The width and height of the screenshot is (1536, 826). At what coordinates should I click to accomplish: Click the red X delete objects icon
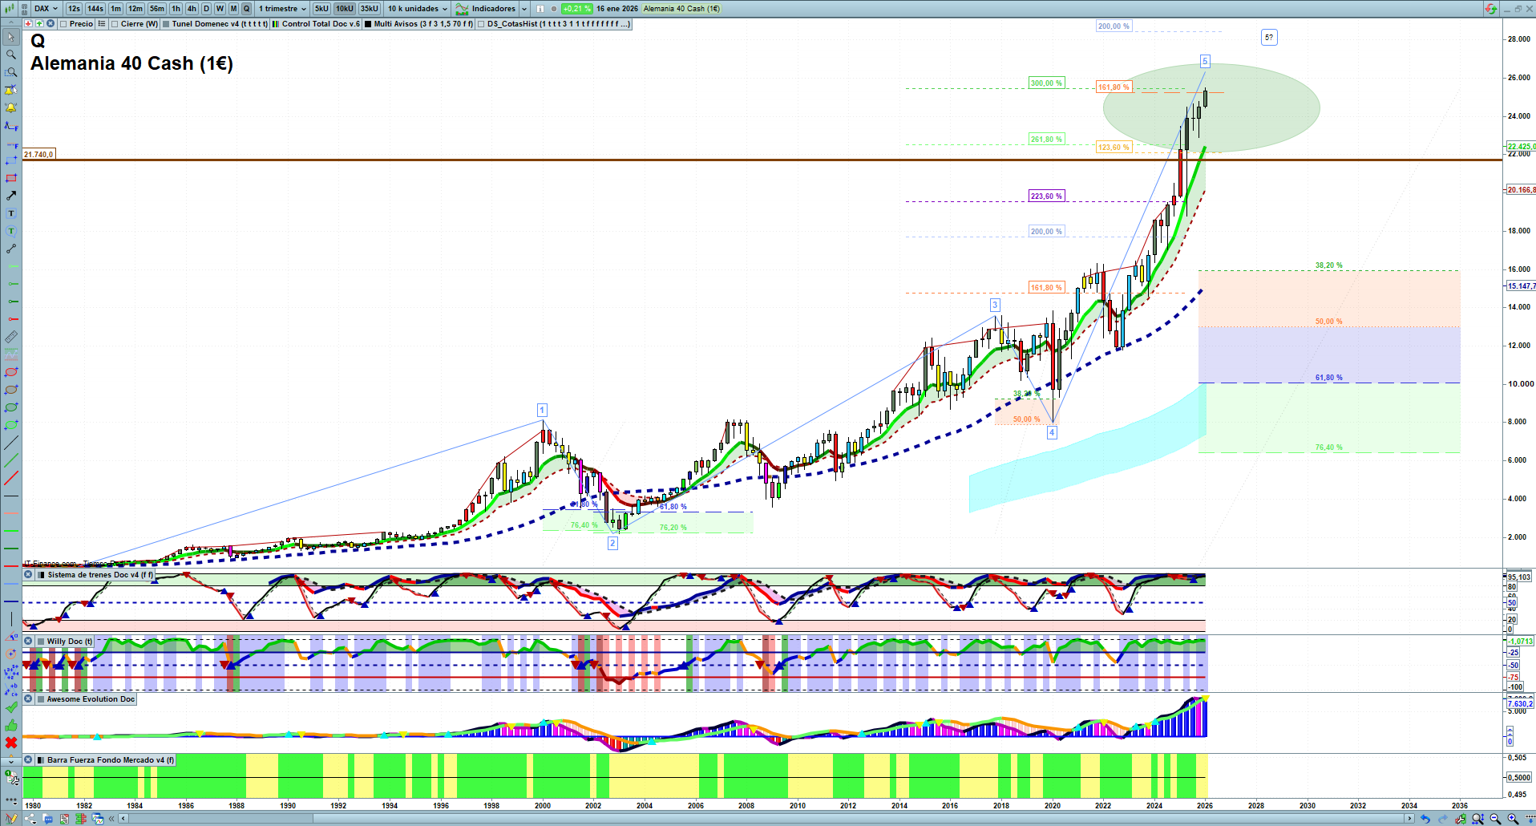(x=11, y=743)
